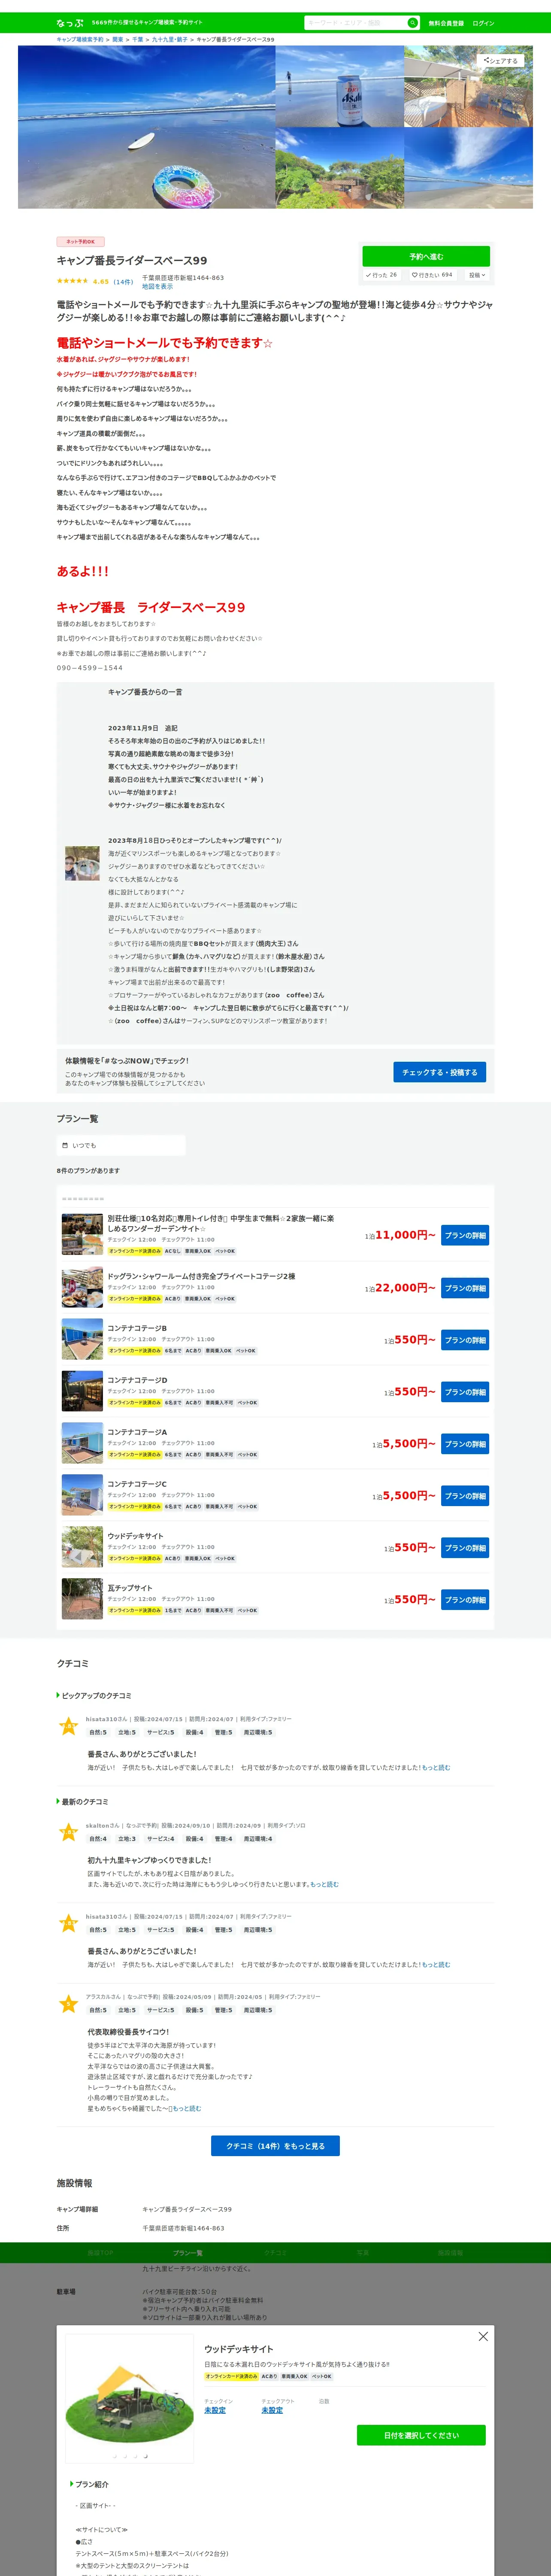The image size is (551, 2576).
Task: Click the phone number 090-4599-1544
Action: [90, 668]
